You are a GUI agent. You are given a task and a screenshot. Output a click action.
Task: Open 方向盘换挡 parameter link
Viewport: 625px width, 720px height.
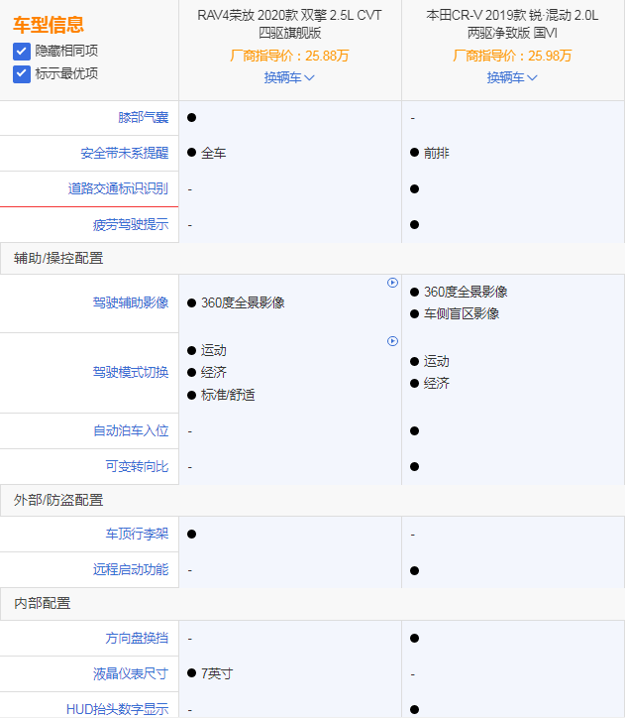tap(138, 638)
